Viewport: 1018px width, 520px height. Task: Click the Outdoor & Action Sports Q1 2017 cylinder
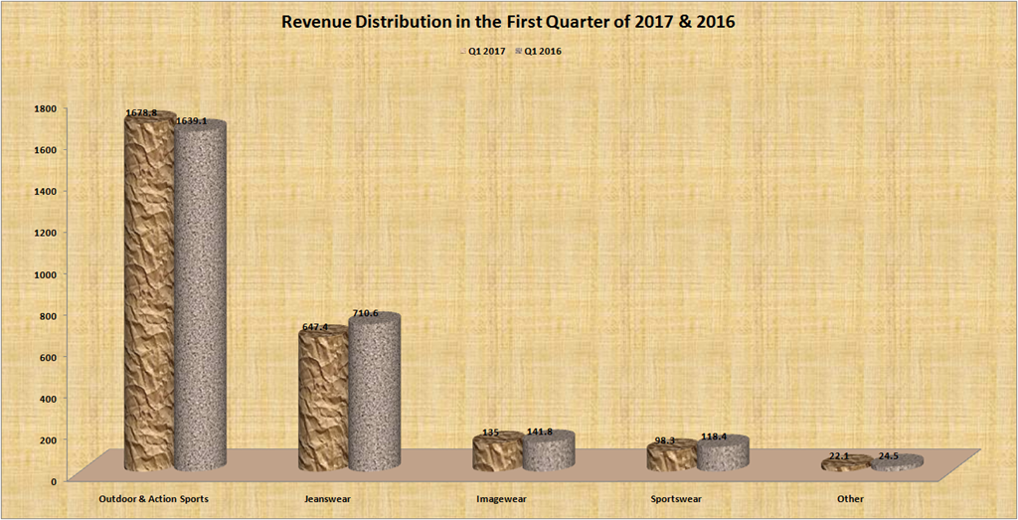point(149,291)
